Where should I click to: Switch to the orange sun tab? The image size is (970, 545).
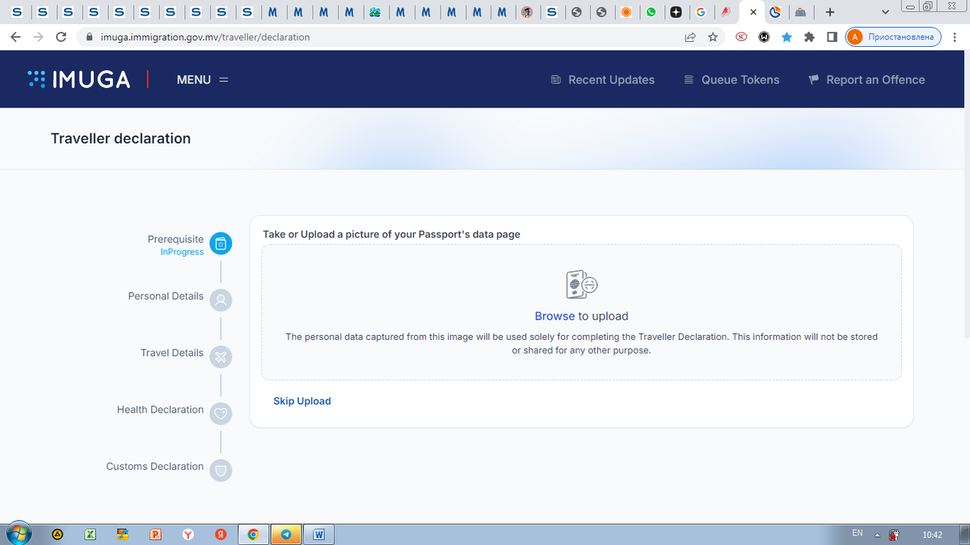[x=626, y=12]
